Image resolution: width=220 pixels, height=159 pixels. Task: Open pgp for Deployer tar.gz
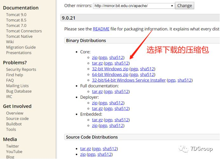(x=109, y=109)
